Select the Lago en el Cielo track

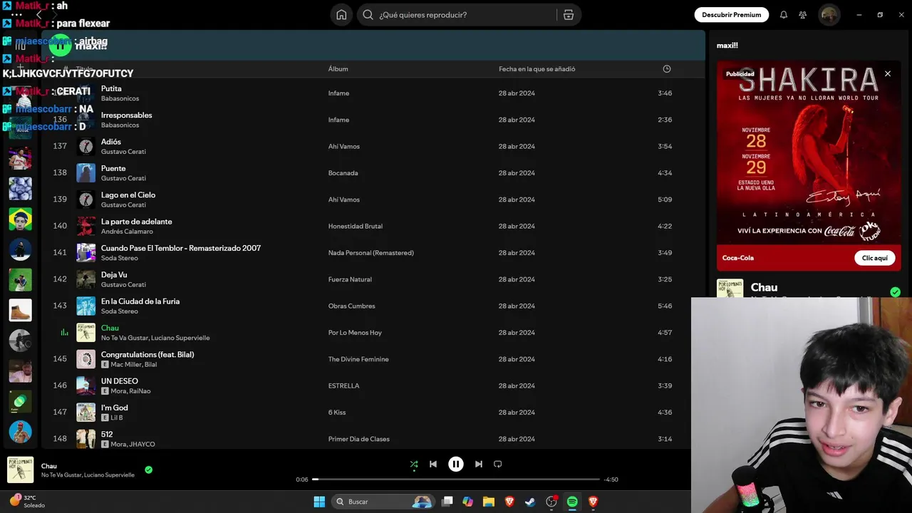[128, 195]
